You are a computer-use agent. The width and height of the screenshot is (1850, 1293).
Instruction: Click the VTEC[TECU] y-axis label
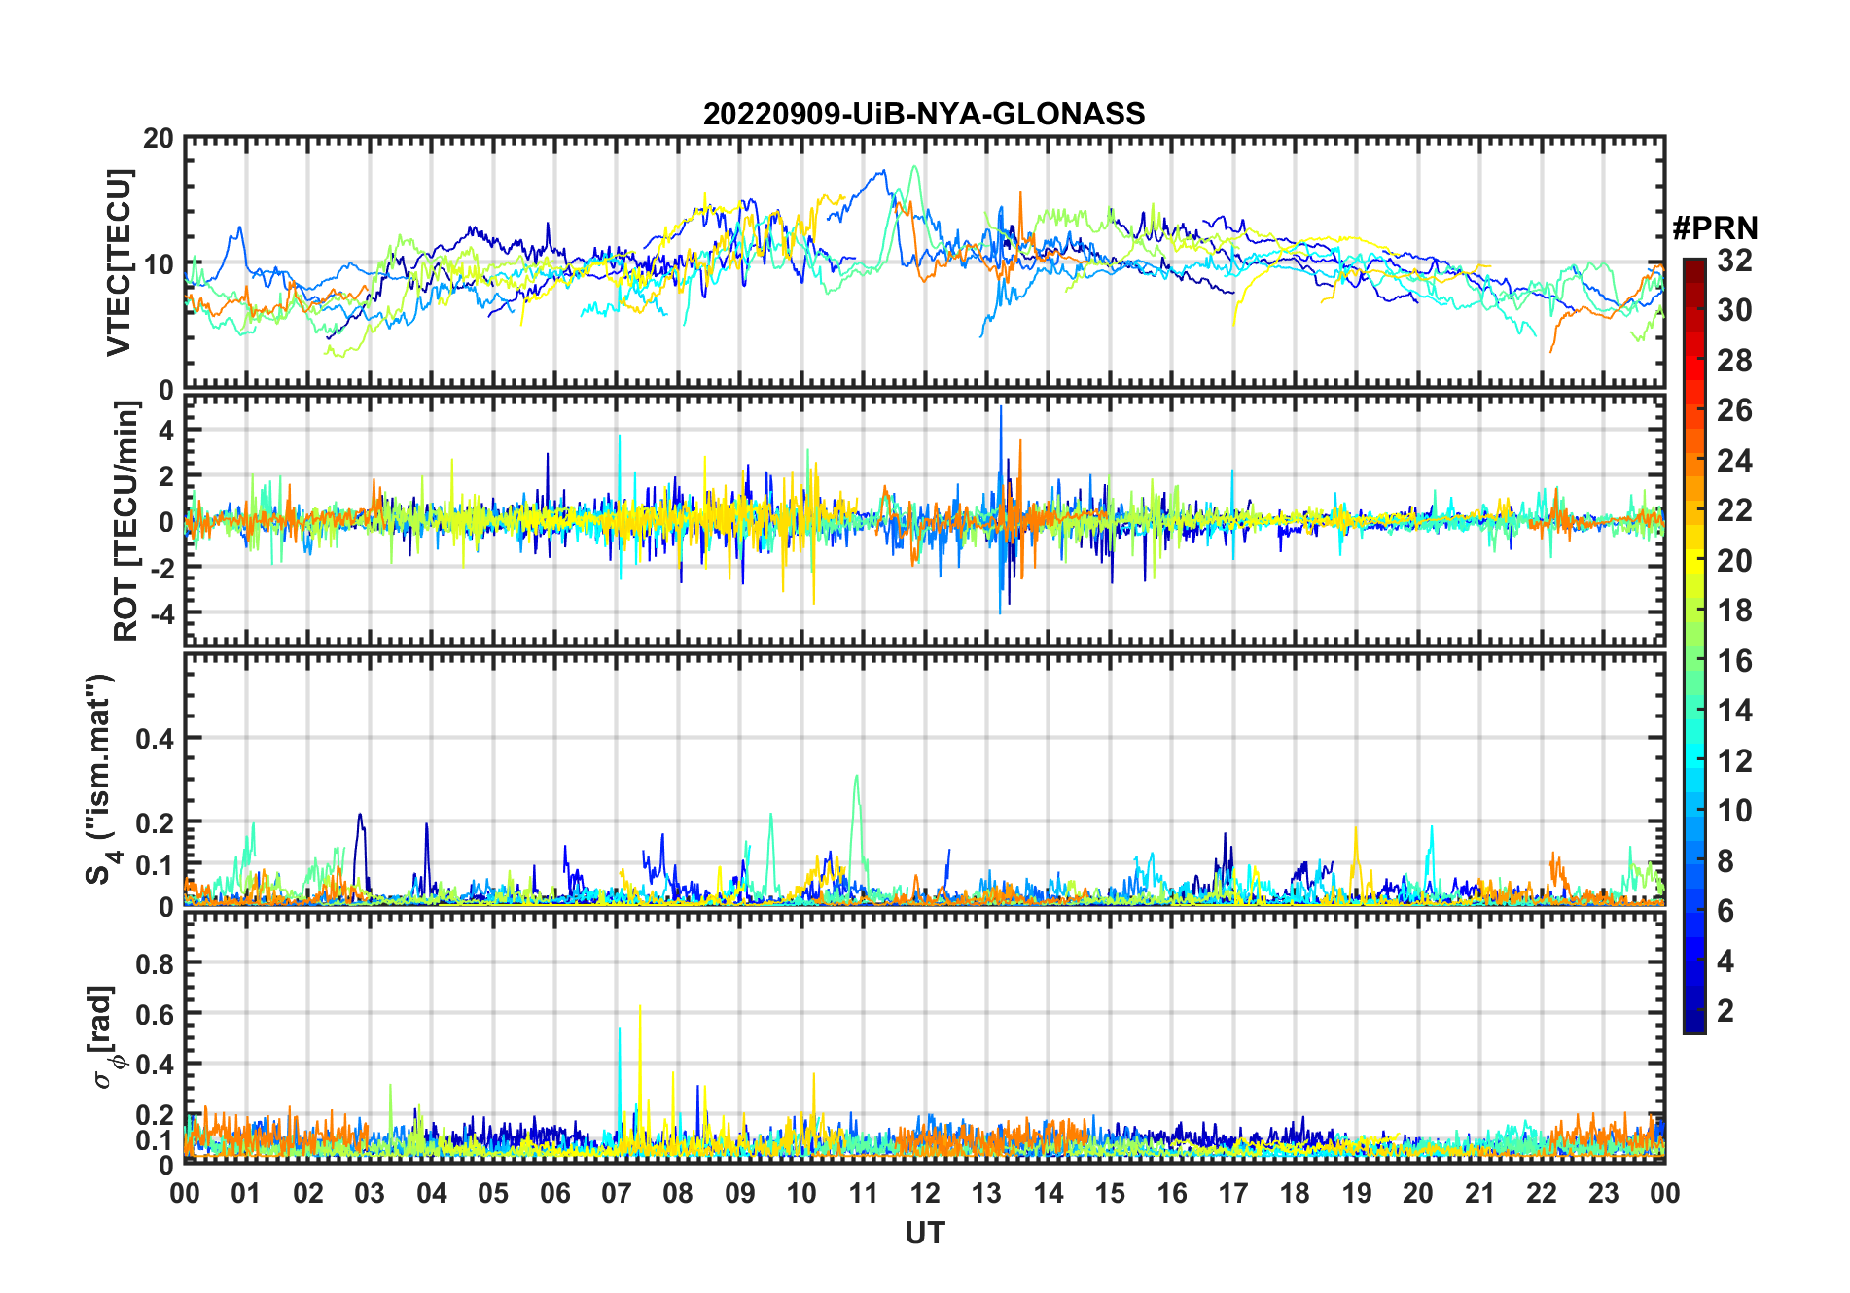(119, 262)
